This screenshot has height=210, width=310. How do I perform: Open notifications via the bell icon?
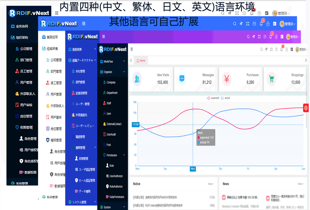coord(281,49)
